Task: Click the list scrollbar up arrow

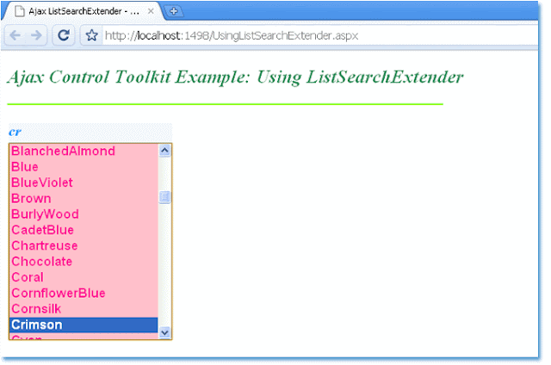Action: (164, 151)
